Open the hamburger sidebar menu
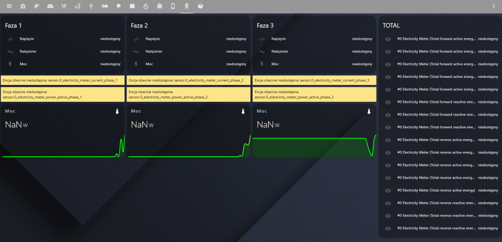Image resolution: width=502 pixels, height=242 pixels. click(x=9, y=6)
